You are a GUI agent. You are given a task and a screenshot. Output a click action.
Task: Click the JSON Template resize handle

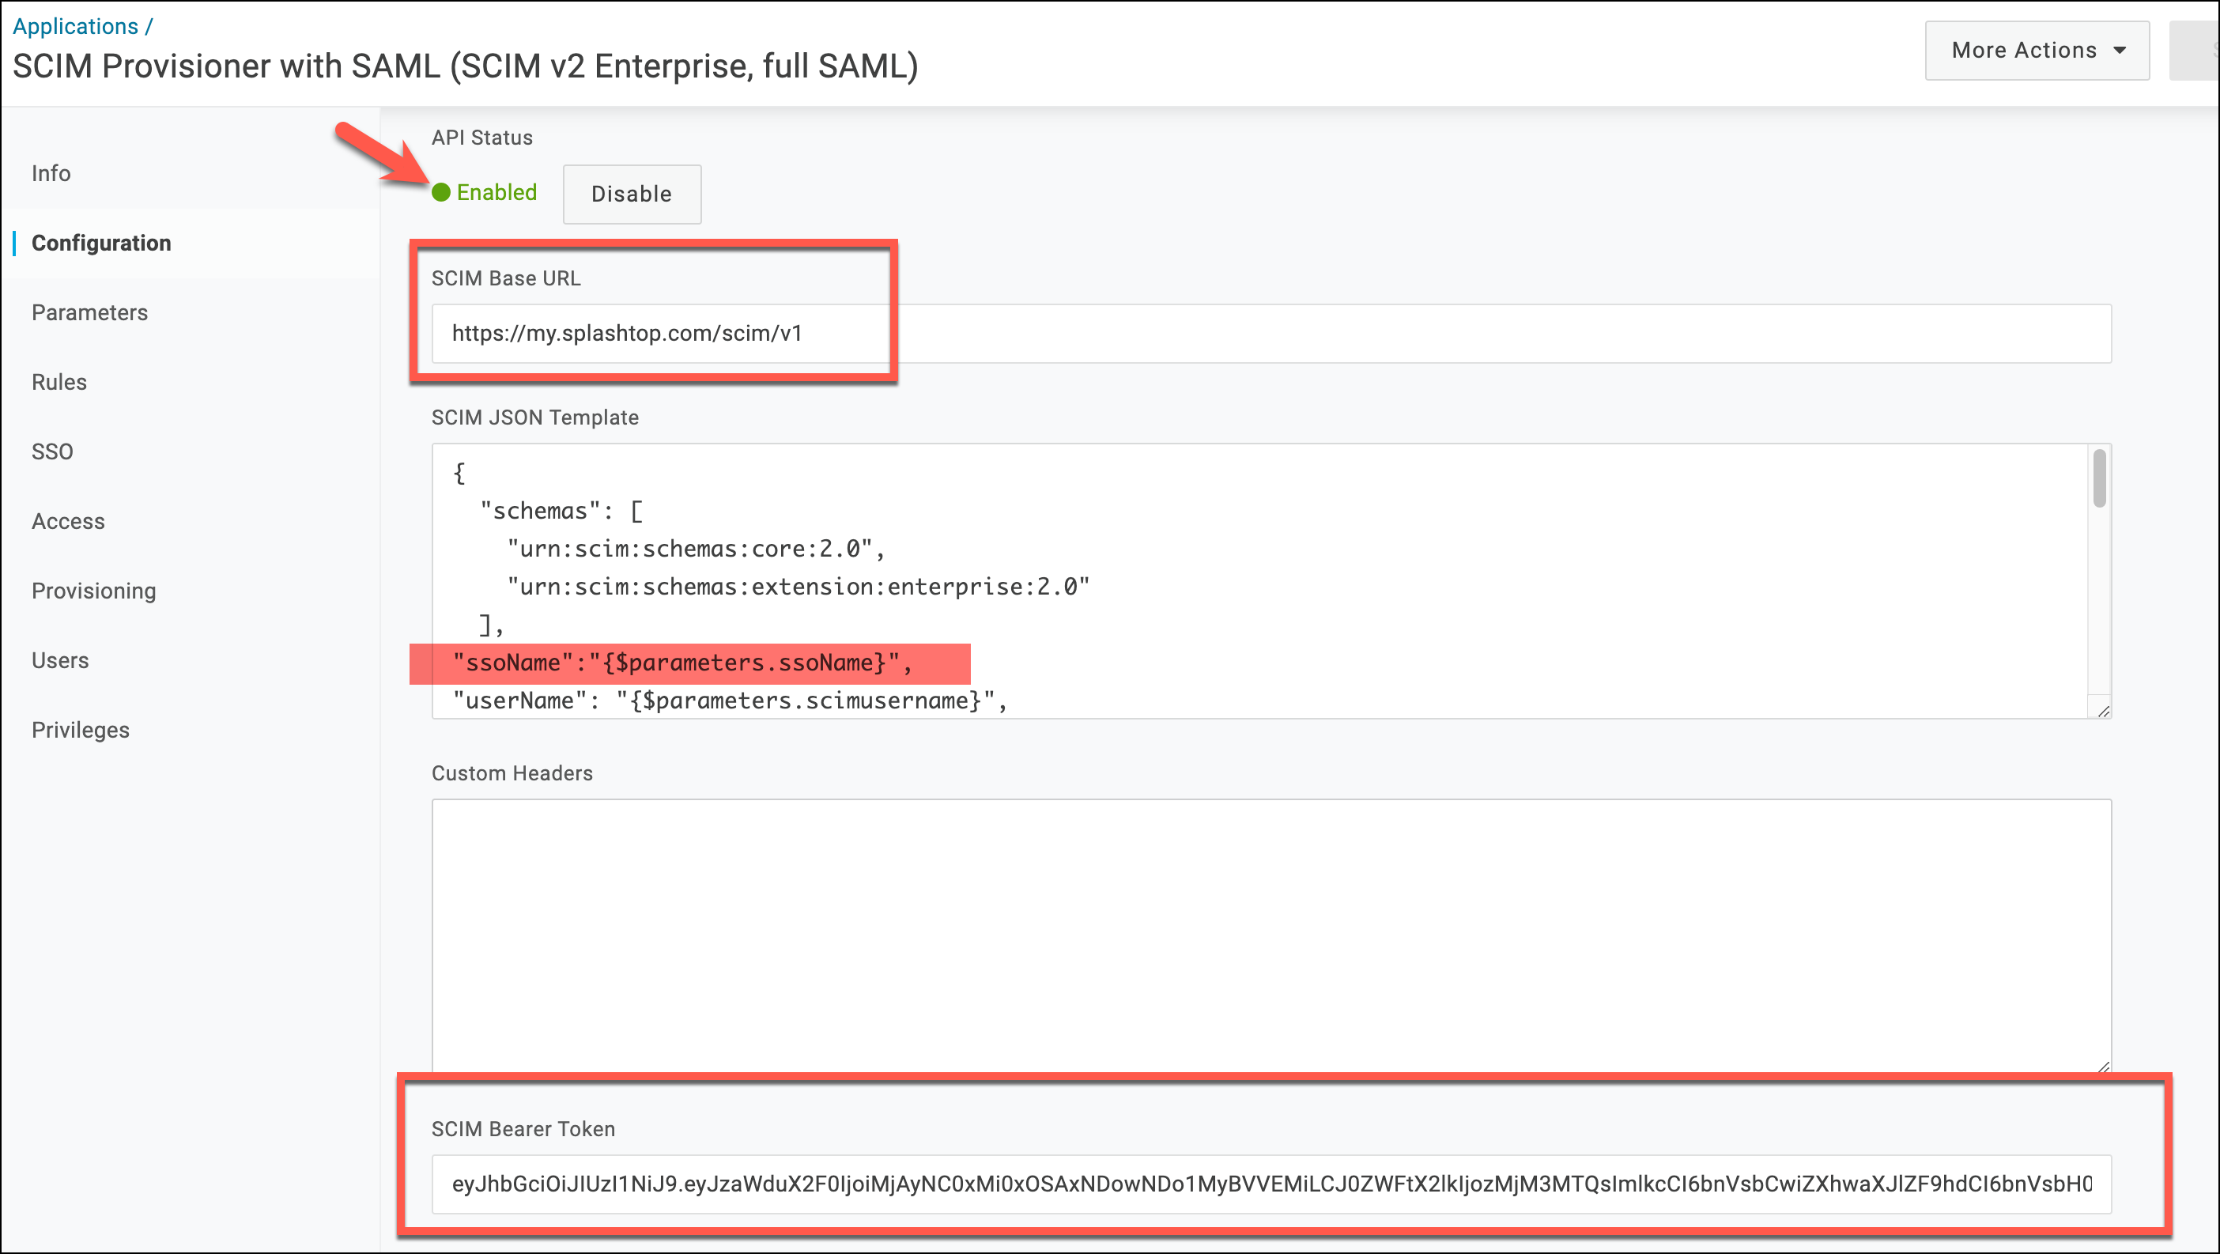2103,710
